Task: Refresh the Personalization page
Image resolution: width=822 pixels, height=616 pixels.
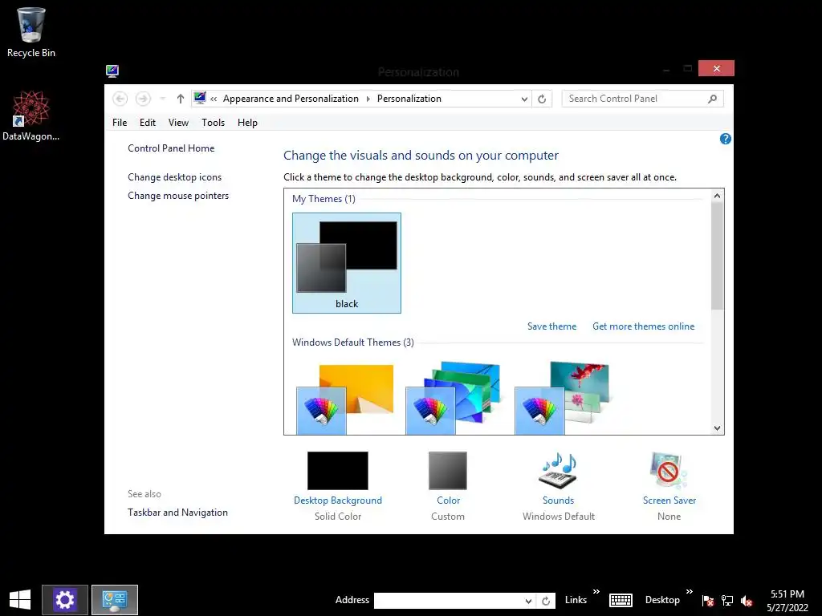Action: (542, 99)
